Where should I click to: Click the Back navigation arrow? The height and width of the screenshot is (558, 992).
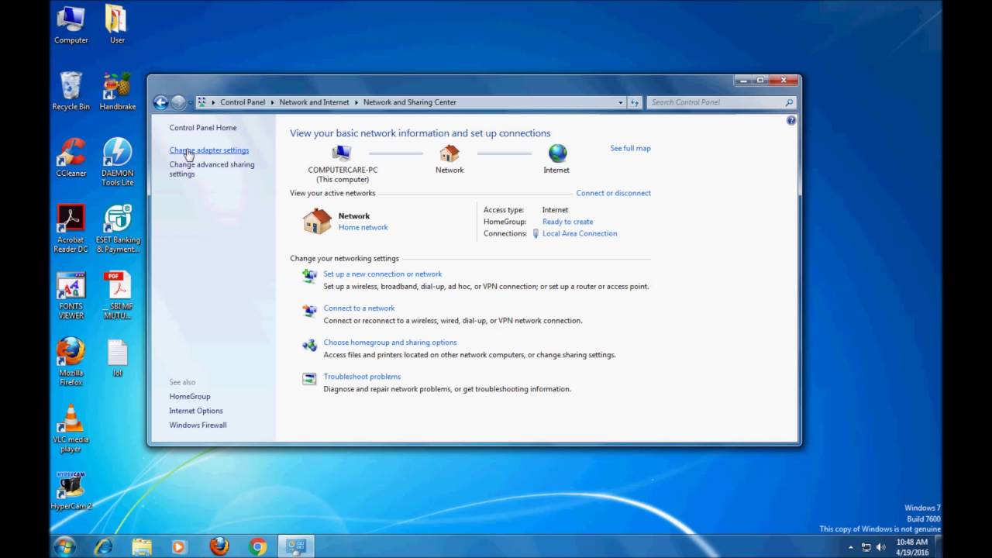point(160,102)
